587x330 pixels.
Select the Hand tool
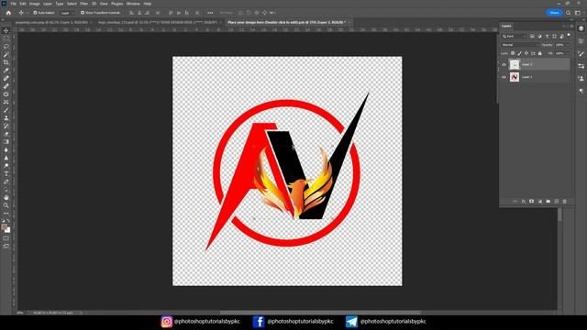6,198
